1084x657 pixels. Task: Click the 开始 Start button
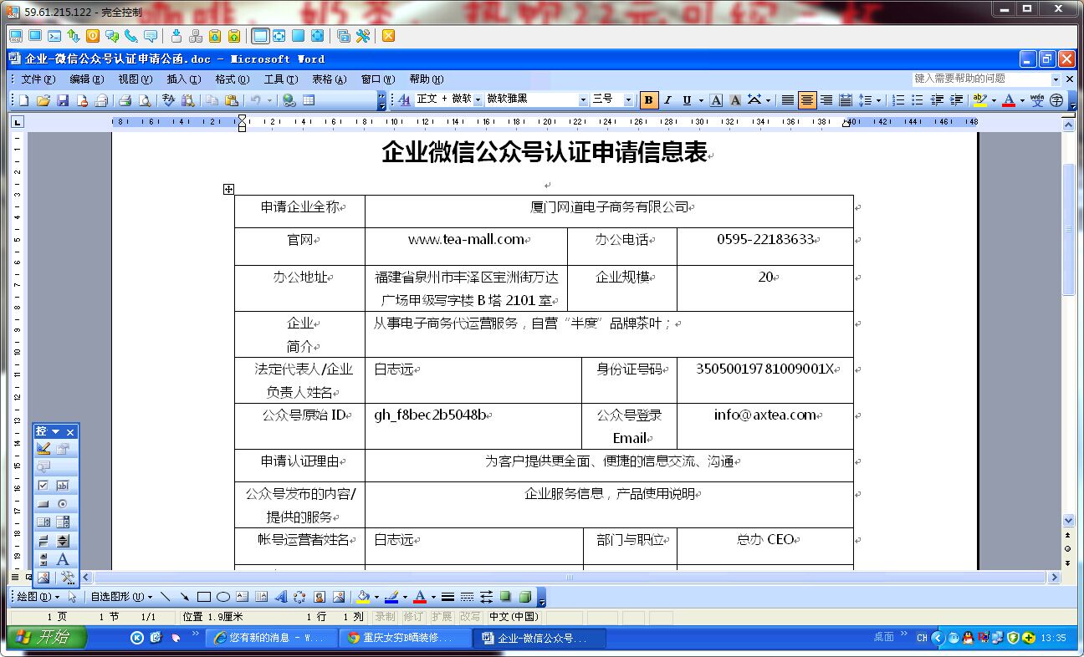point(47,638)
